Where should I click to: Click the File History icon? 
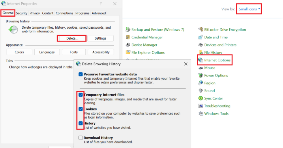pos(201,52)
